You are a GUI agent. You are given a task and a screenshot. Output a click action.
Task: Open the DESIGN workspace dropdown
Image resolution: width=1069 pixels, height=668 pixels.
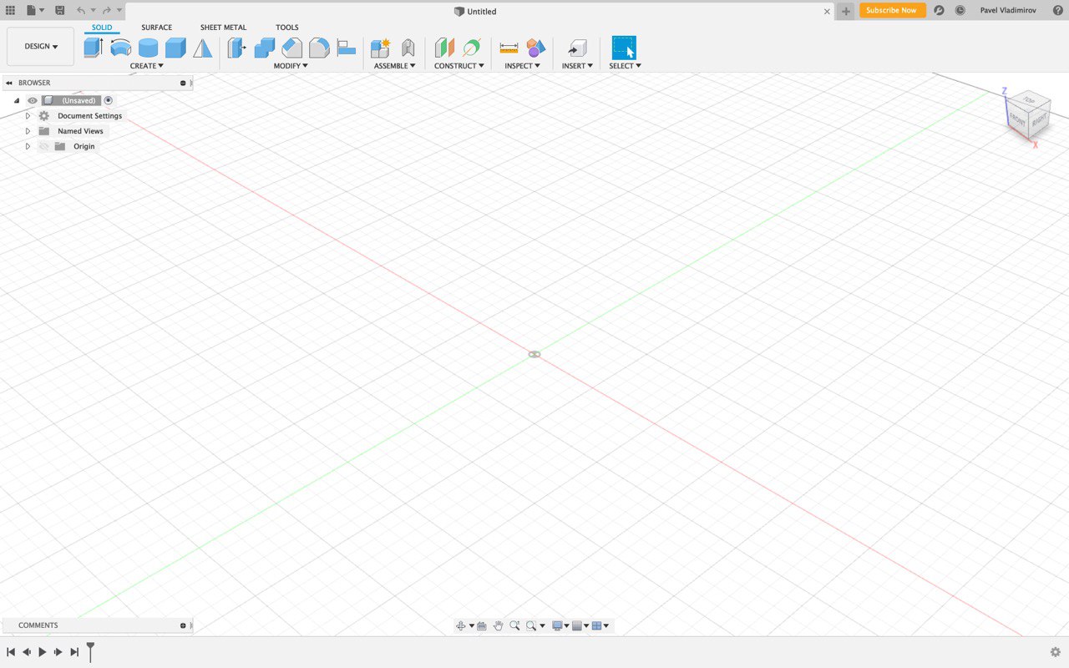40,46
